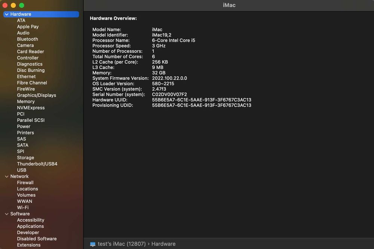Open the Diagnostics entry
This screenshot has width=374, height=249.
click(30, 64)
